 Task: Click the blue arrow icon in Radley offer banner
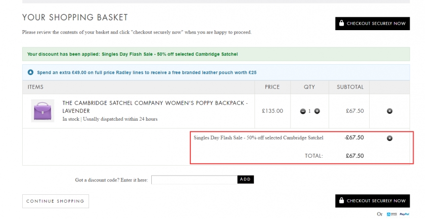pyautogui.click(x=31, y=72)
